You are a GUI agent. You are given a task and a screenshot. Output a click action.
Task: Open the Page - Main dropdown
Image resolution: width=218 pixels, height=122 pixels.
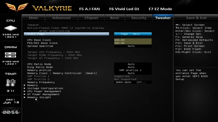tap(133, 34)
